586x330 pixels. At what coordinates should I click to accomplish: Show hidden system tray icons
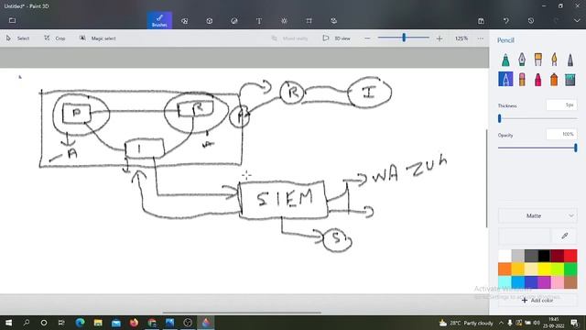(501, 323)
